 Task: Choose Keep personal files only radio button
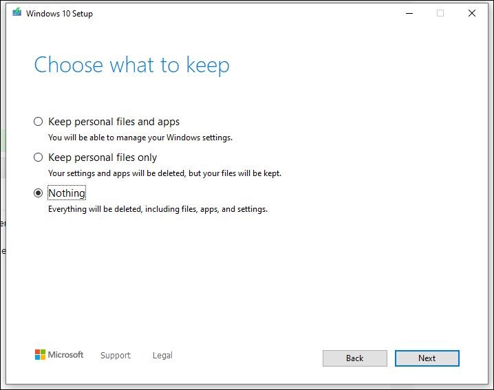(x=38, y=158)
